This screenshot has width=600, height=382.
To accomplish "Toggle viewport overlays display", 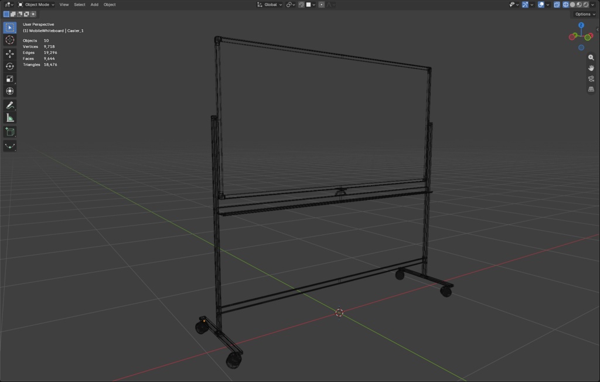I will pos(541,5).
